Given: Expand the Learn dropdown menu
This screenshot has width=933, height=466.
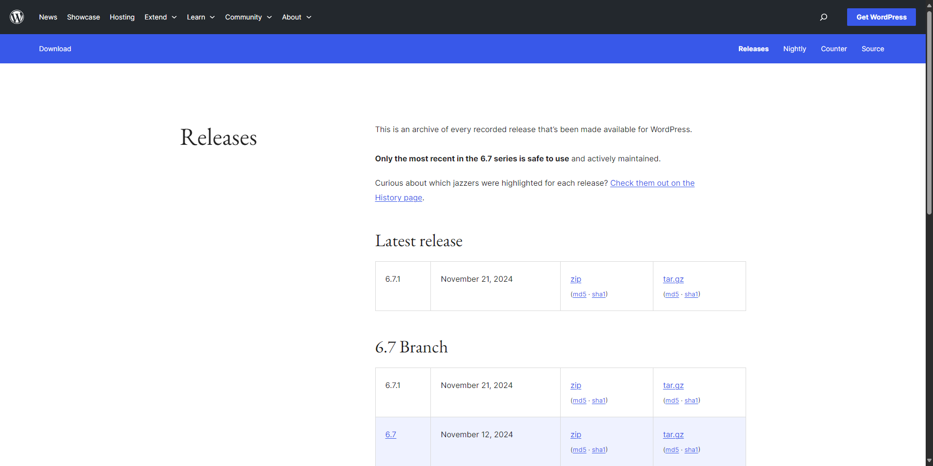Looking at the screenshot, I should click(x=201, y=17).
